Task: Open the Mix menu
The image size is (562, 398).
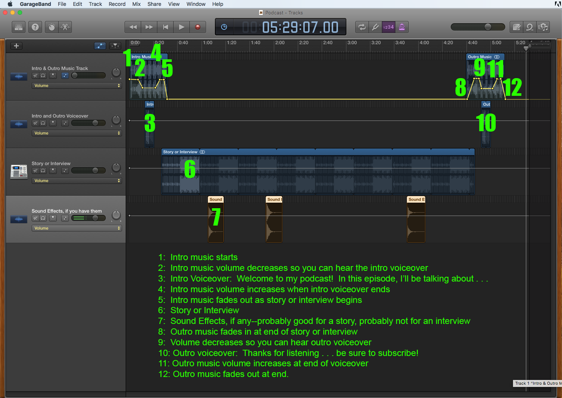Action: (136, 4)
